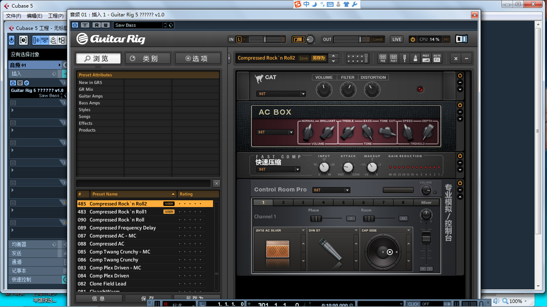The image size is (547, 307).
Task: Adjust the OUT level slider
Action: pyautogui.click(x=352, y=40)
